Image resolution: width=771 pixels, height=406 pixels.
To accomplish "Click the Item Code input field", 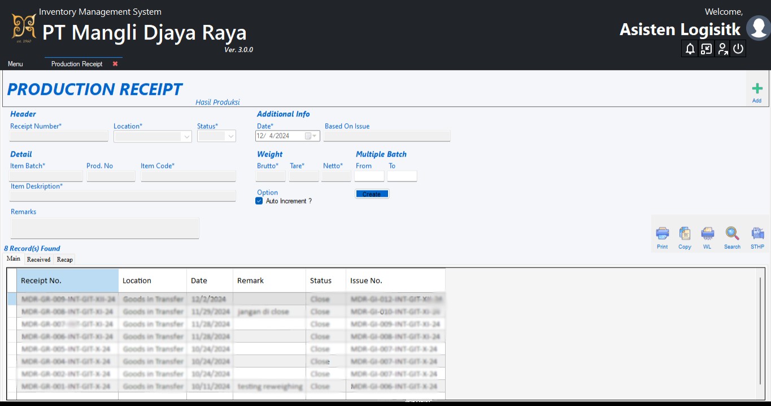I will [188, 176].
